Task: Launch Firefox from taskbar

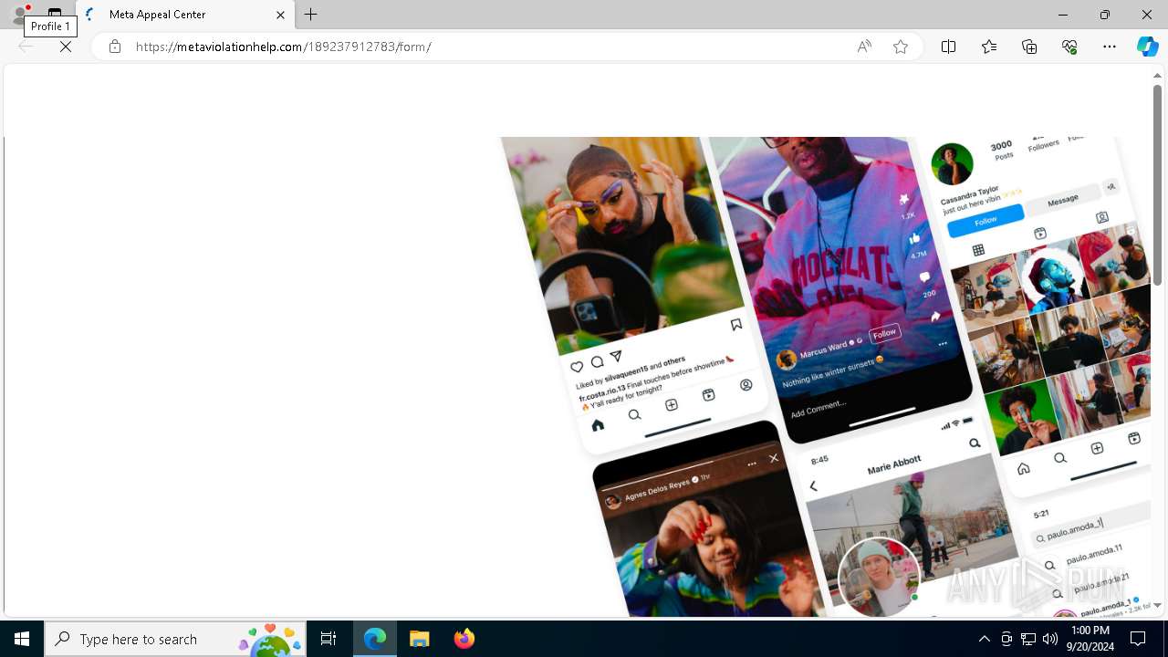Action: (464, 639)
